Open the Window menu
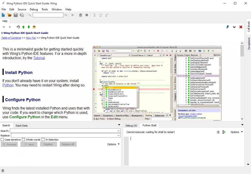This screenshot has width=251, height=174. (x=57, y=9)
